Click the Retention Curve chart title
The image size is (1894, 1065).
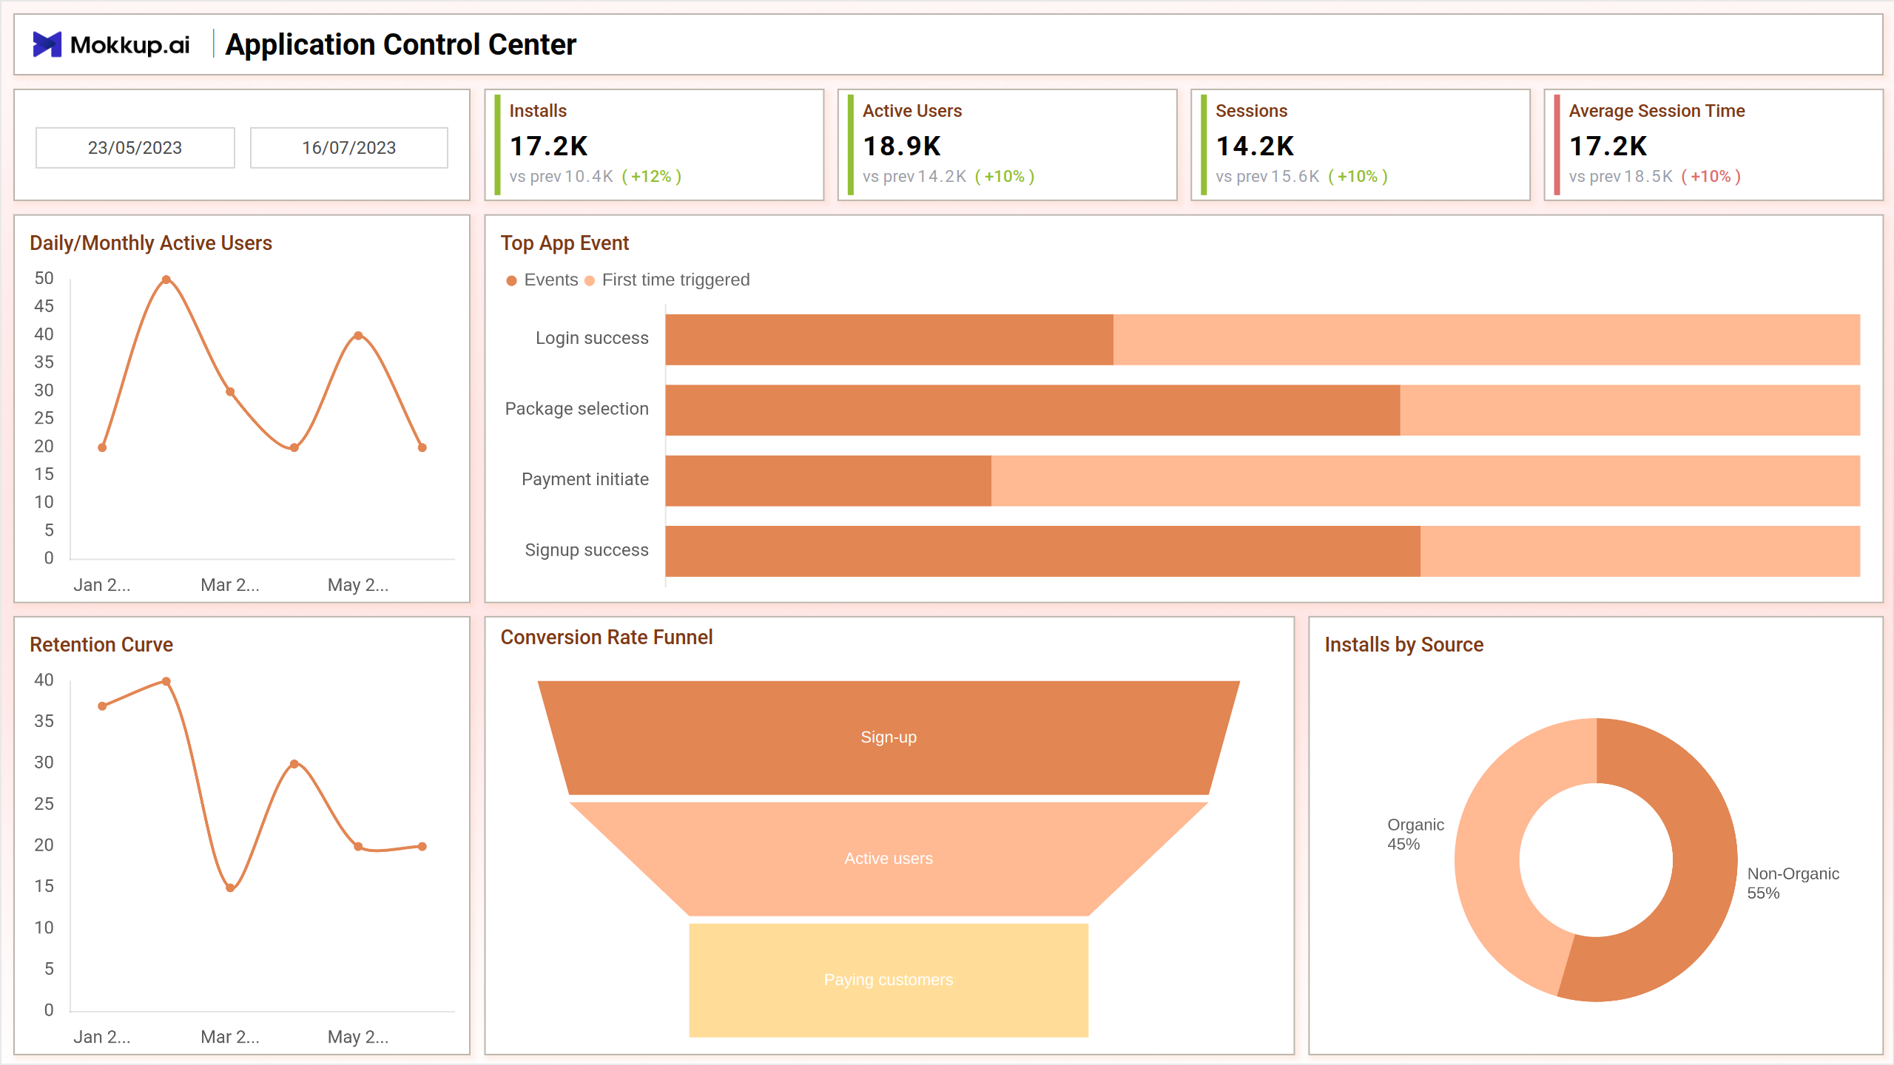click(101, 645)
